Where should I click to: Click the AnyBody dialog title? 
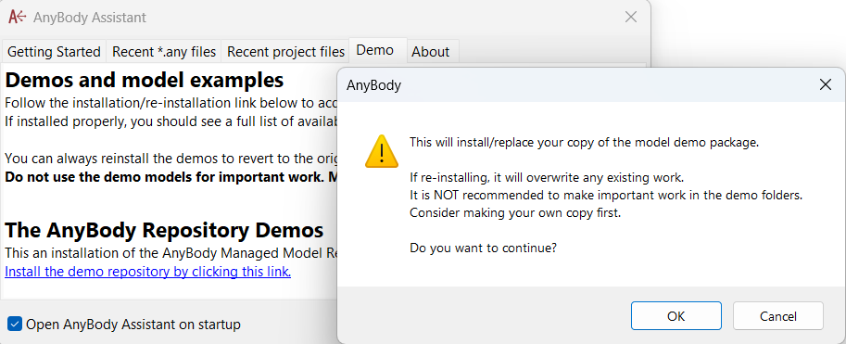(x=374, y=84)
